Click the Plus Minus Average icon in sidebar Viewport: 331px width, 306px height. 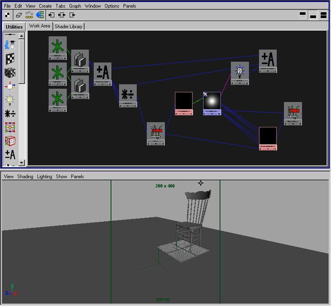10,155
